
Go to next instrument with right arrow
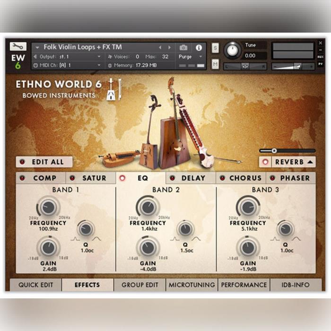(168, 47)
